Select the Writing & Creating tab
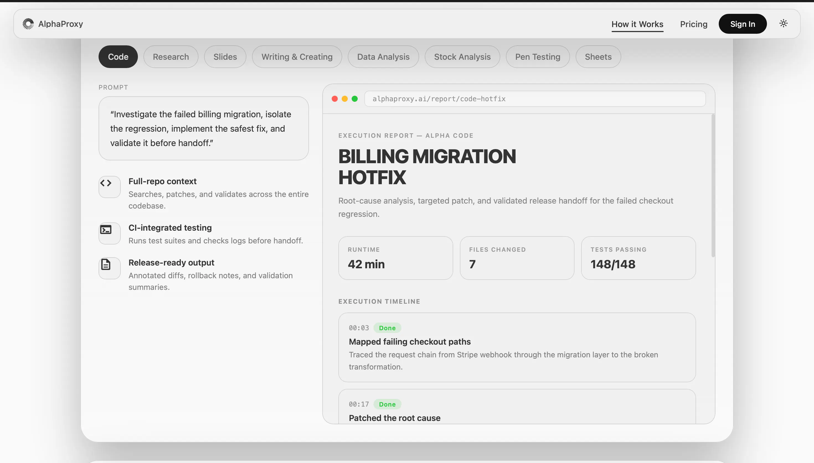 tap(297, 57)
